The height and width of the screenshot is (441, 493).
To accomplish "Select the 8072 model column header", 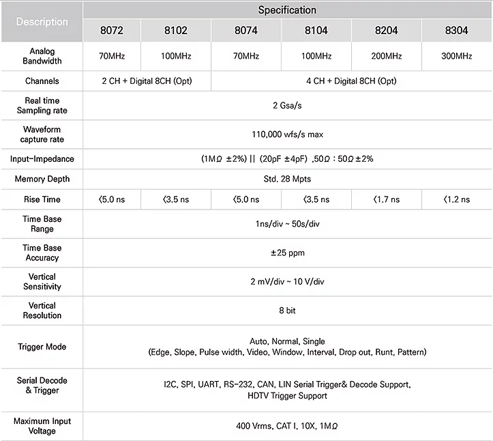I will tap(112, 31).
